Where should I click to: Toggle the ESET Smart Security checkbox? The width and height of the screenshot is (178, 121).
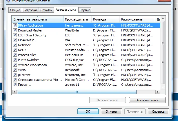[x=15, y=35]
